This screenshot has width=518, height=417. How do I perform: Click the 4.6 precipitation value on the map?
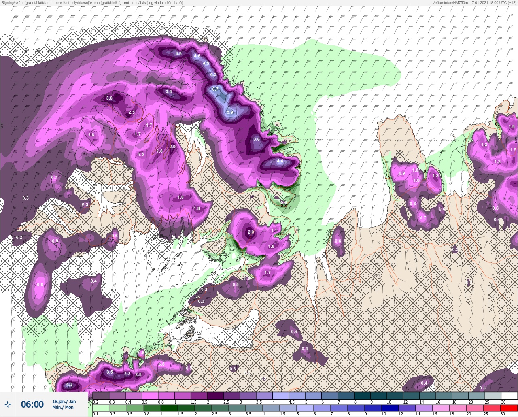click(197, 56)
